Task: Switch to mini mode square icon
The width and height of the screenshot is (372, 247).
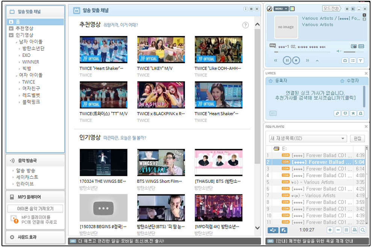Action: tap(347, 9)
